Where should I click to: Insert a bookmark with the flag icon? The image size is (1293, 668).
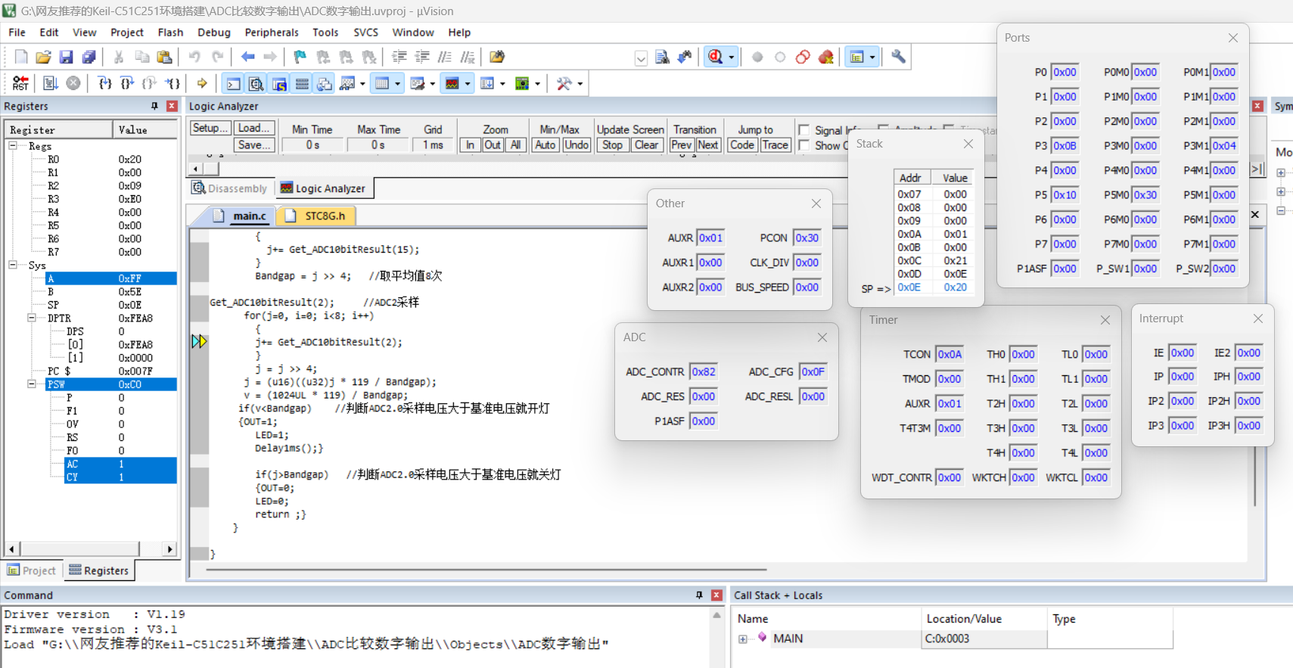click(x=300, y=57)
